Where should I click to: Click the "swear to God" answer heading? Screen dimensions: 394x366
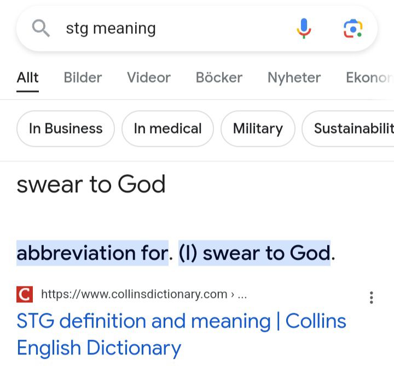[x=91, y=185]
